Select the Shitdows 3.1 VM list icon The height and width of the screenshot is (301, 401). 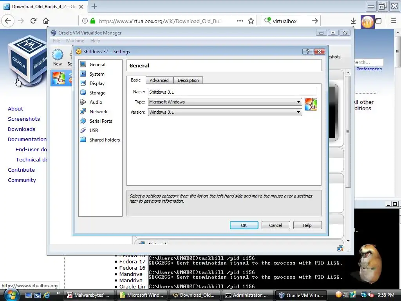pos(59,78)
